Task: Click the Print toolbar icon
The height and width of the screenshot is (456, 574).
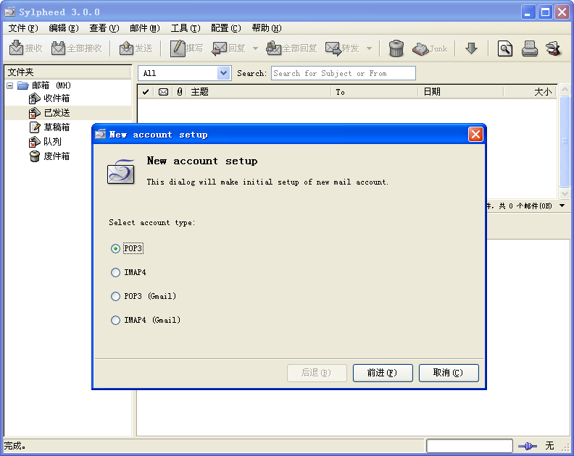Action: point(529,48)
